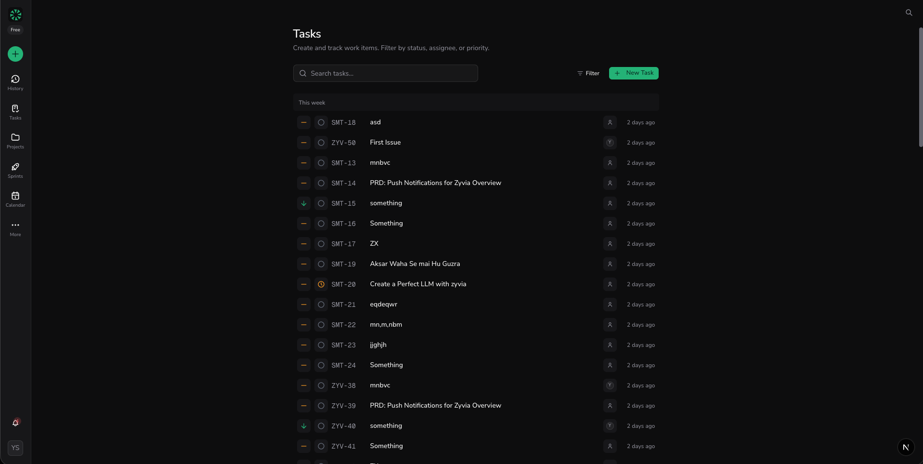
Task: Open the Filter options
Action: coord(588,73)
